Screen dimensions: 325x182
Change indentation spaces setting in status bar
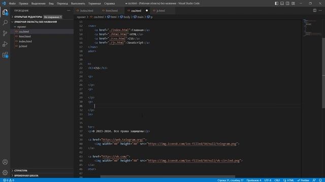(x=254, y=180)
